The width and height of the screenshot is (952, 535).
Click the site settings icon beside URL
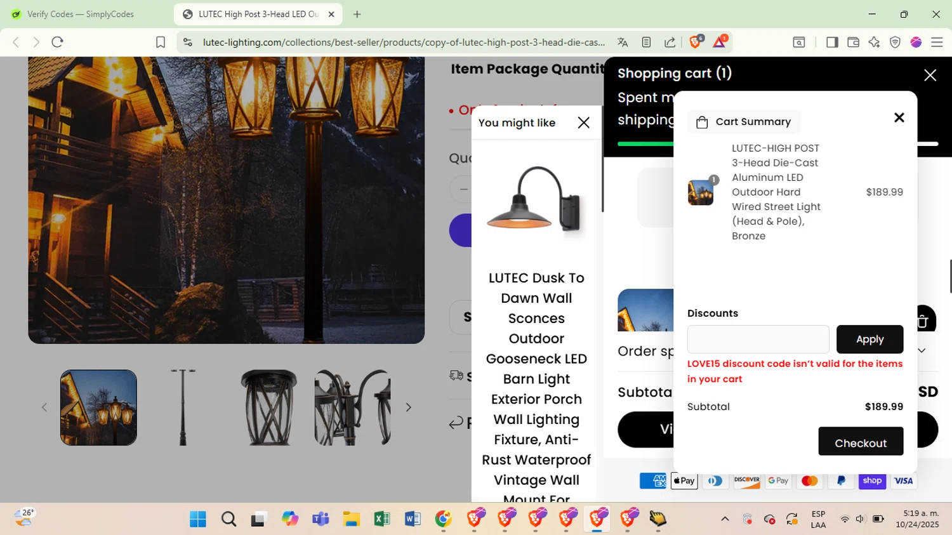coord(187,42)
